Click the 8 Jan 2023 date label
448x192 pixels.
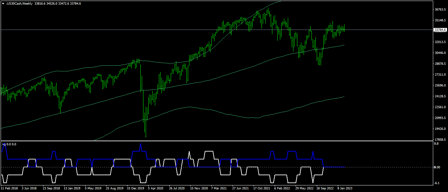click(x=345, y=189)
